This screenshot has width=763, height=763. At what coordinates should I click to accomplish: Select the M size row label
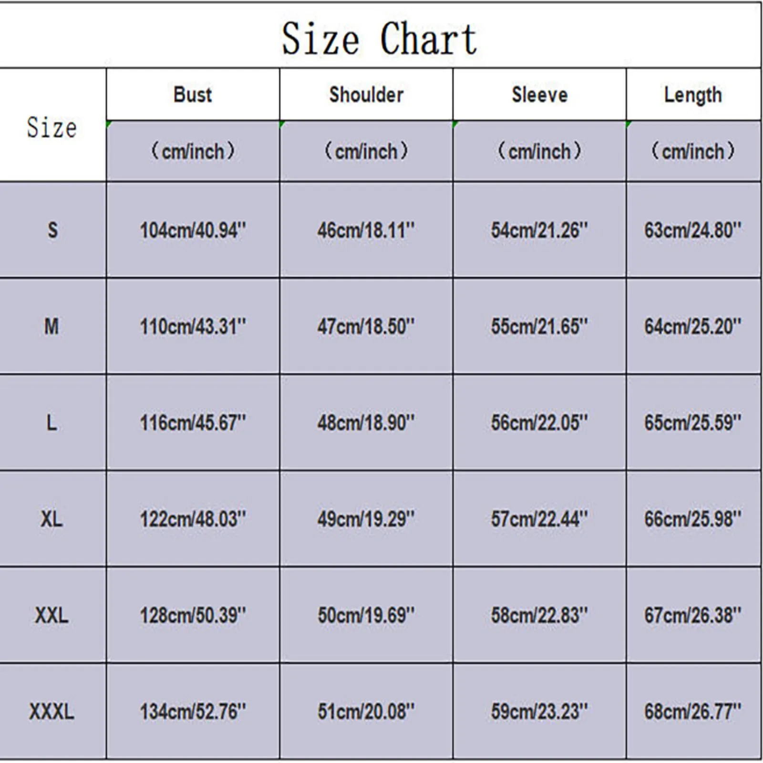(x=52, y=327)
